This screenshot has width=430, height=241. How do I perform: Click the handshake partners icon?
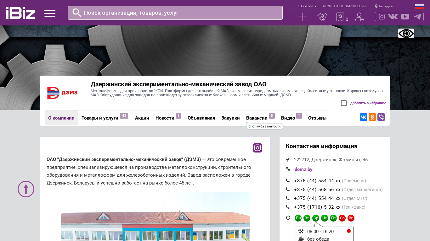tap(322, 17)
